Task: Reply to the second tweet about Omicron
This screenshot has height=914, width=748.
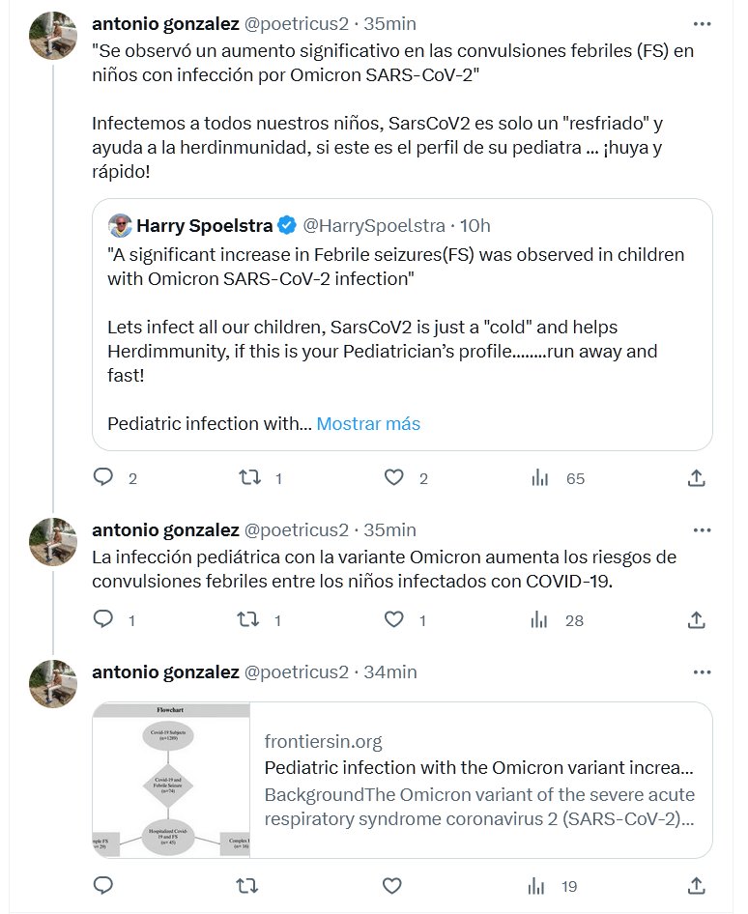Action: click(x=103, y=619)
